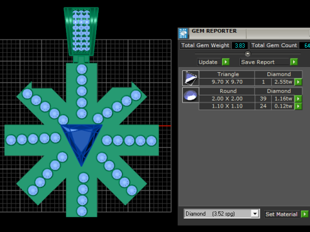Screen dimensions: 310x232
Task: Open the Diamond material dropdown
Action: 255,214
